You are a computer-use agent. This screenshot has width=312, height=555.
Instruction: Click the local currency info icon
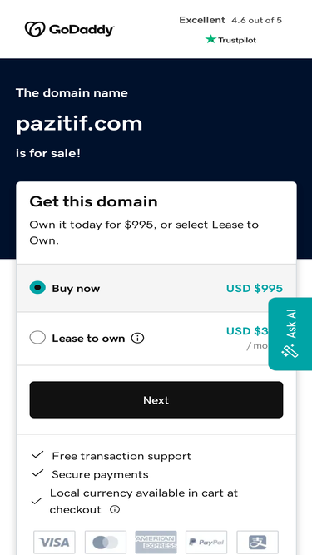click(x=115, y=510)
